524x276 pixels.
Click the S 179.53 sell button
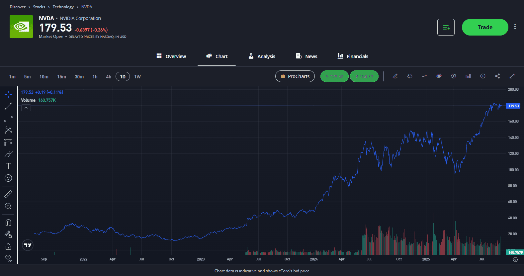pyautogui.click(x=334, y=76)
